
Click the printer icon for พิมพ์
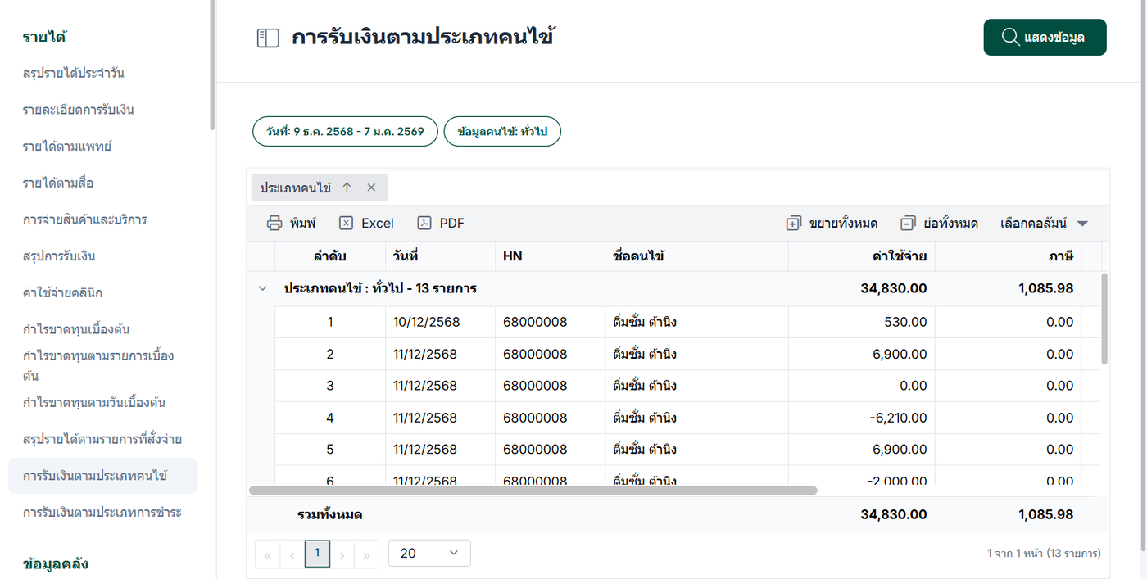click(274, 224)
